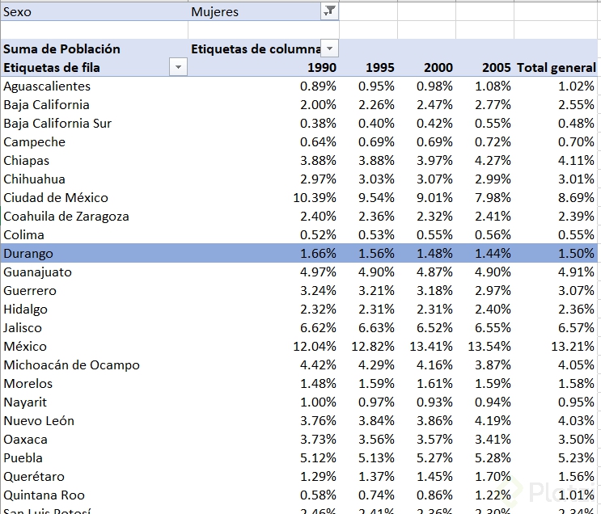
Task: Select the Sexo label cell
Action: 95,11
